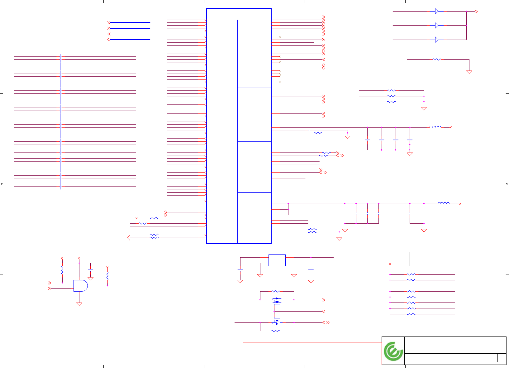
Task: Select the AND gate symbol
Action: click(80, 286)
